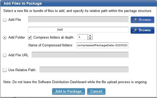Enable the Use Relative Path checkbox
This screenshot has height=98, width=157.
point(5,70)
